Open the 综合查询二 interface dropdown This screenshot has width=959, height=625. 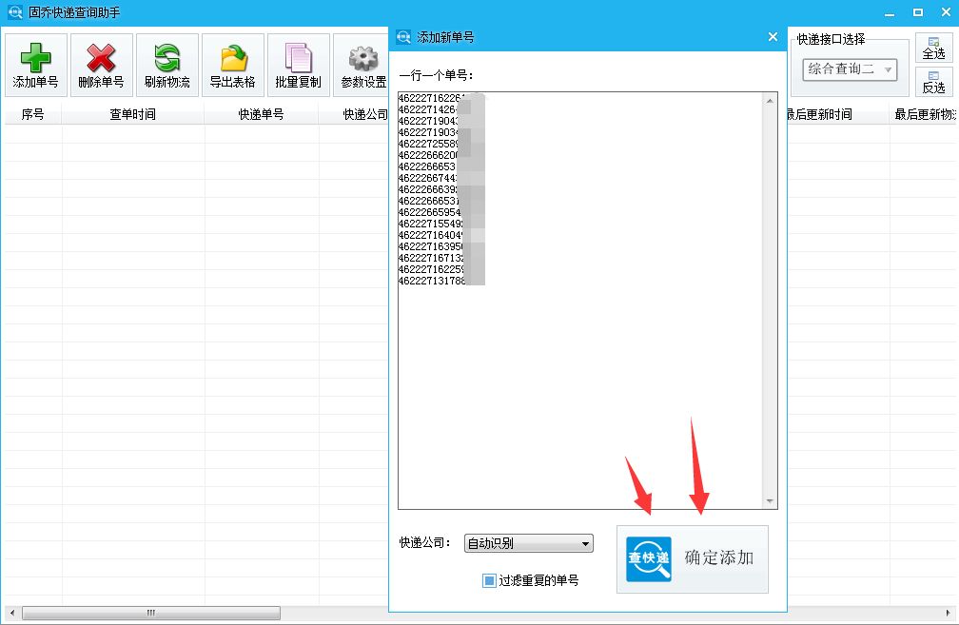click(x=850, y=69)
